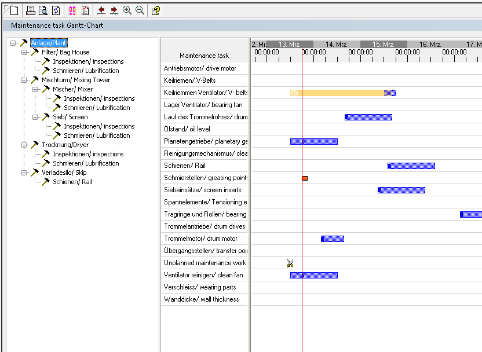Click hammer icon next to Filter/ Bag House
The height and width of the screenshot is (352, 482).
(35, 52)
